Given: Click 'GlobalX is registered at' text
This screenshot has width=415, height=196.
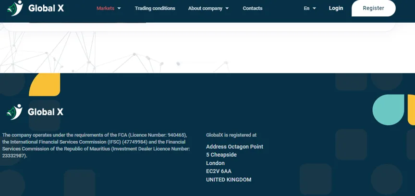Looking at the screenshot, I should pyautogui.click(x=232, y=135).
